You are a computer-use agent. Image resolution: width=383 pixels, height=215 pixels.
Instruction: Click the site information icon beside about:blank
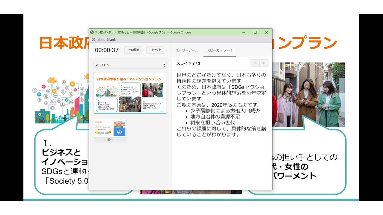(93, 40)
